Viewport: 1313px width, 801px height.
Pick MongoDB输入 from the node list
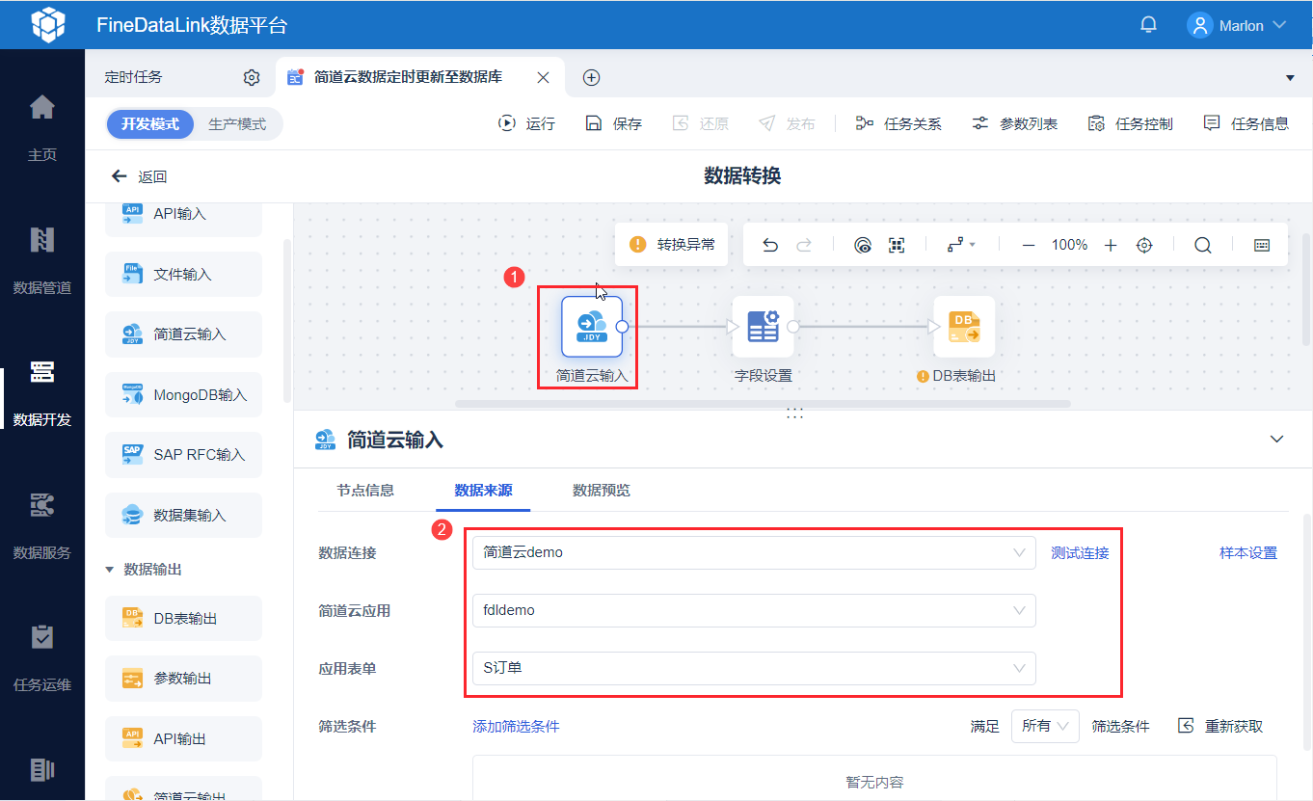pos(183,395)
